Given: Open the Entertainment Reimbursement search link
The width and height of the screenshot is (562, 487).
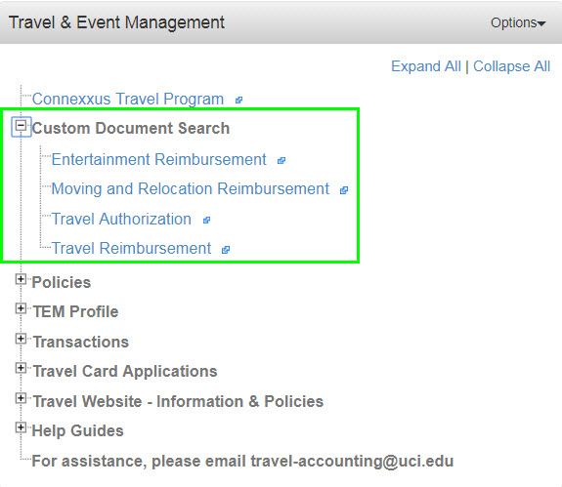Looking at the screenshot, I should [x=158, y=160].
